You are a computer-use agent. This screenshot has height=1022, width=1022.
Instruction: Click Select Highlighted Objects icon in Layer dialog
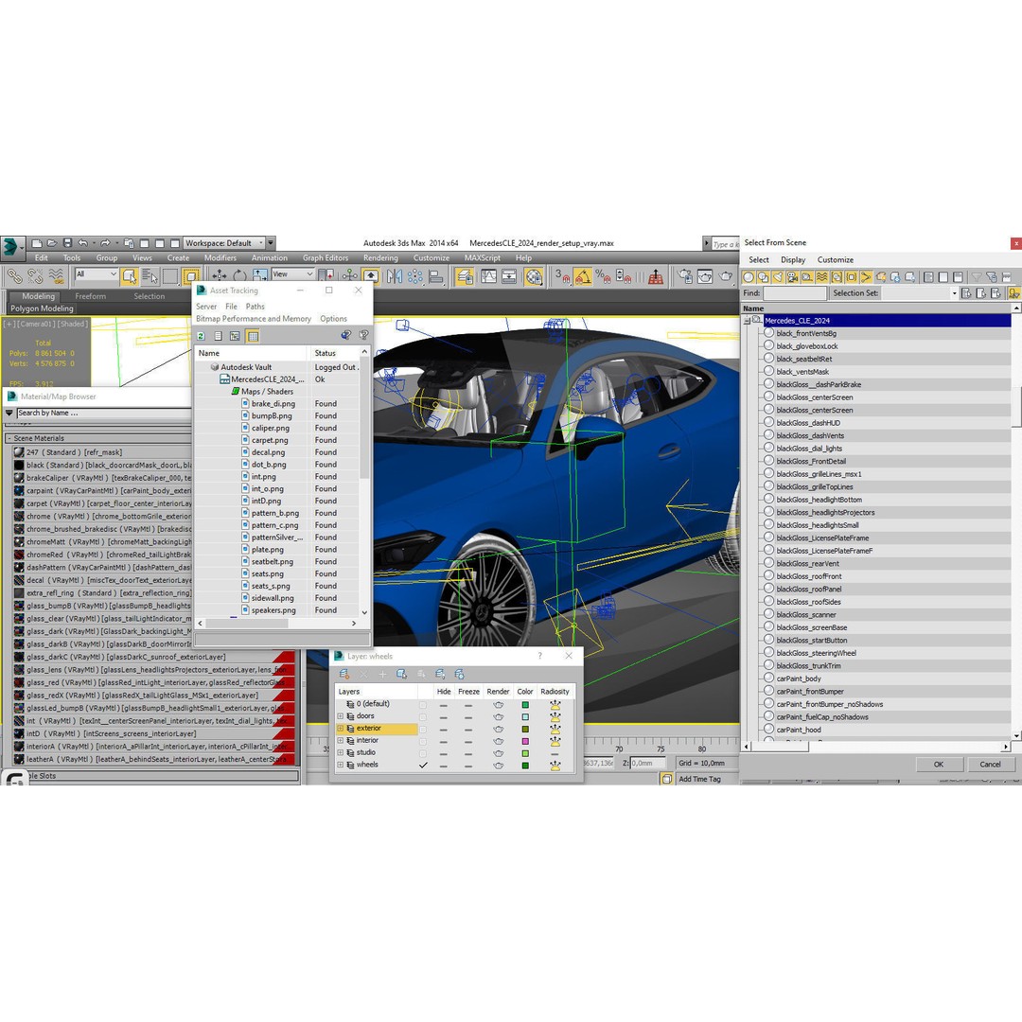pyautogui.click(x=401, y=674)
